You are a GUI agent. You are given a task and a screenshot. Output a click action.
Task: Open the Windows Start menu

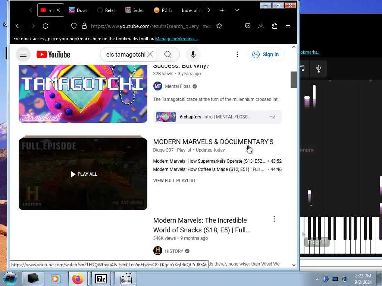pos(10,279)
